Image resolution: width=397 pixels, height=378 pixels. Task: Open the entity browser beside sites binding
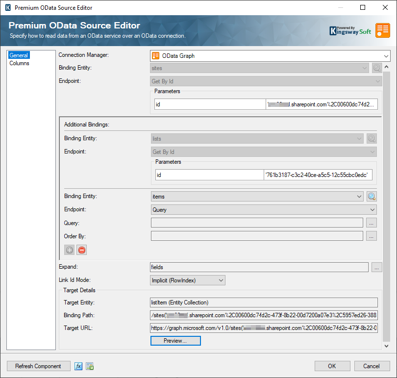(377, 68)
